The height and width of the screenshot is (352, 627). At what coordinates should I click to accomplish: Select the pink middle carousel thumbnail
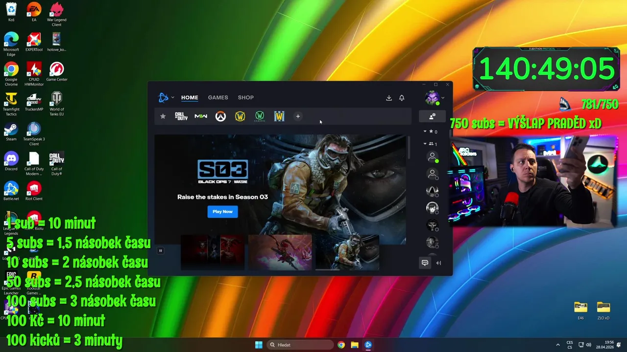pyautogui.click(x=280, y=252)
